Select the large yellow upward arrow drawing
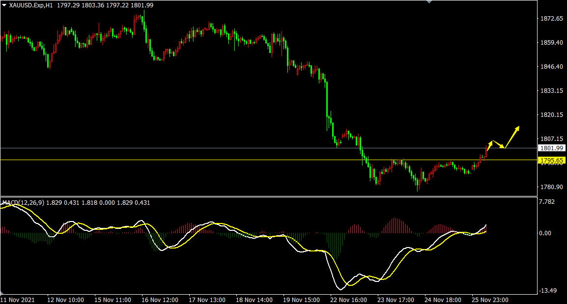The height and width of the screenshot is (304, 567). click(x=512, y=137)
